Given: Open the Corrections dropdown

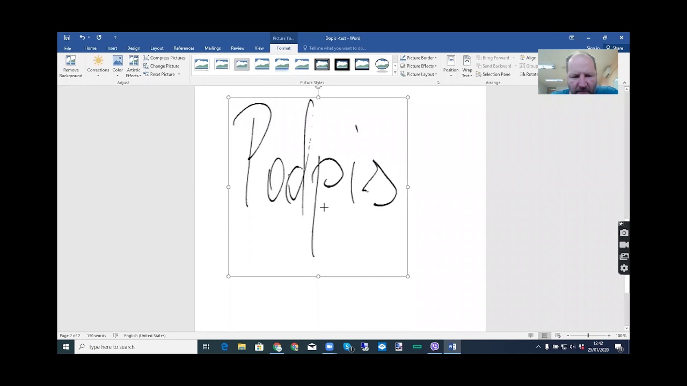Looking at the screenshot, I should (98, 67).
